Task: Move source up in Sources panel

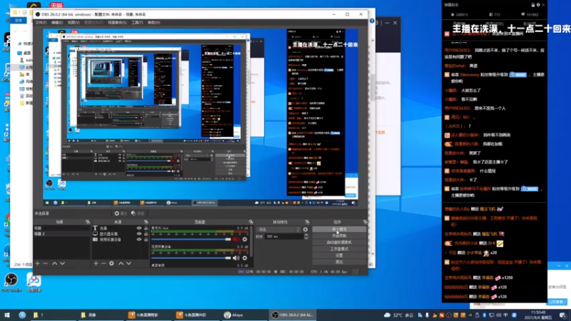Action: point(121,263)
